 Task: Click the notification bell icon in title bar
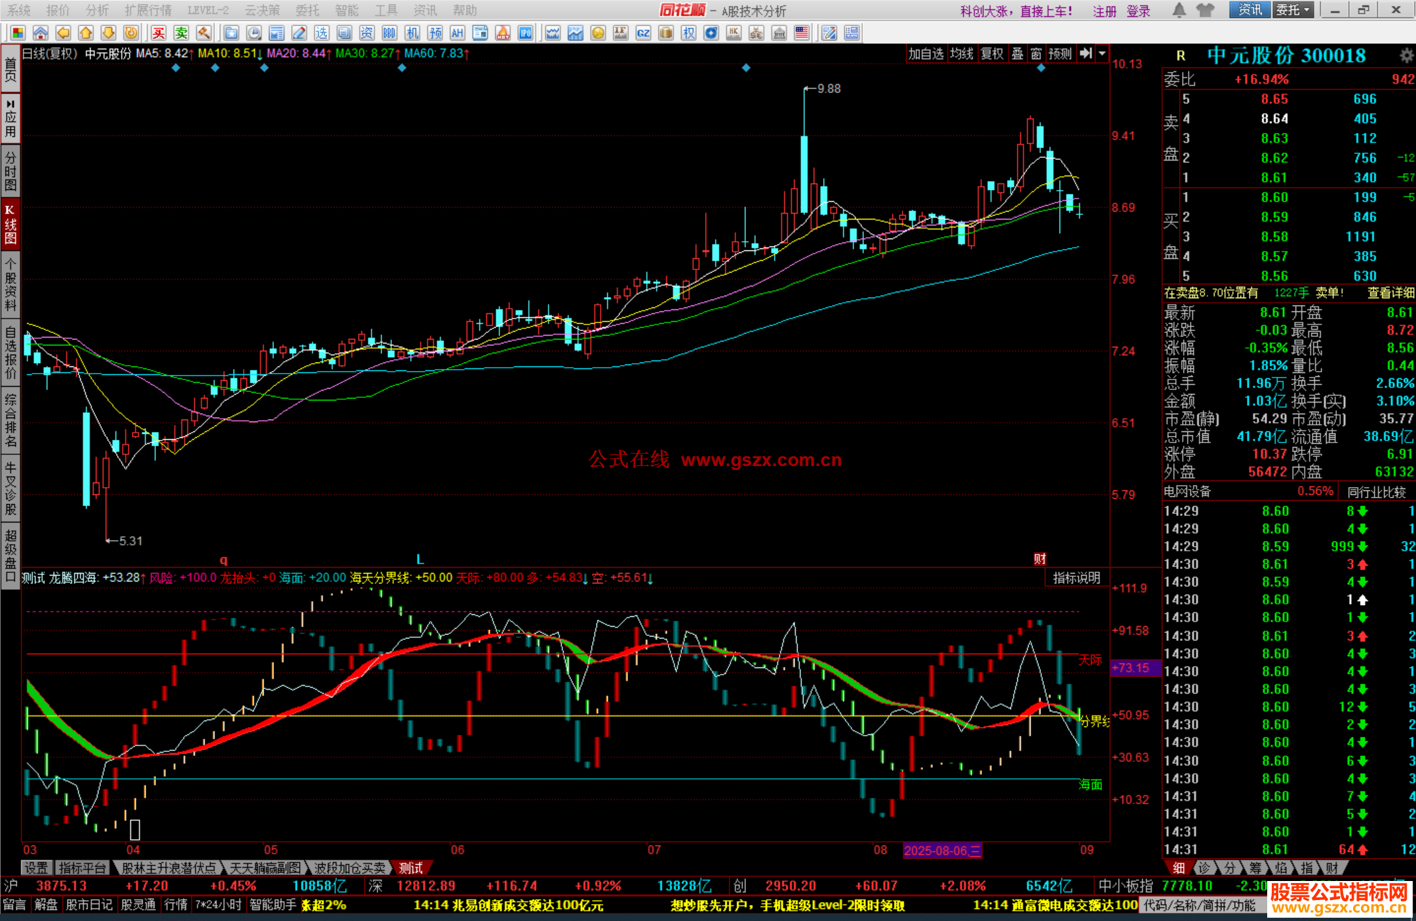[x=1179, y=10]
